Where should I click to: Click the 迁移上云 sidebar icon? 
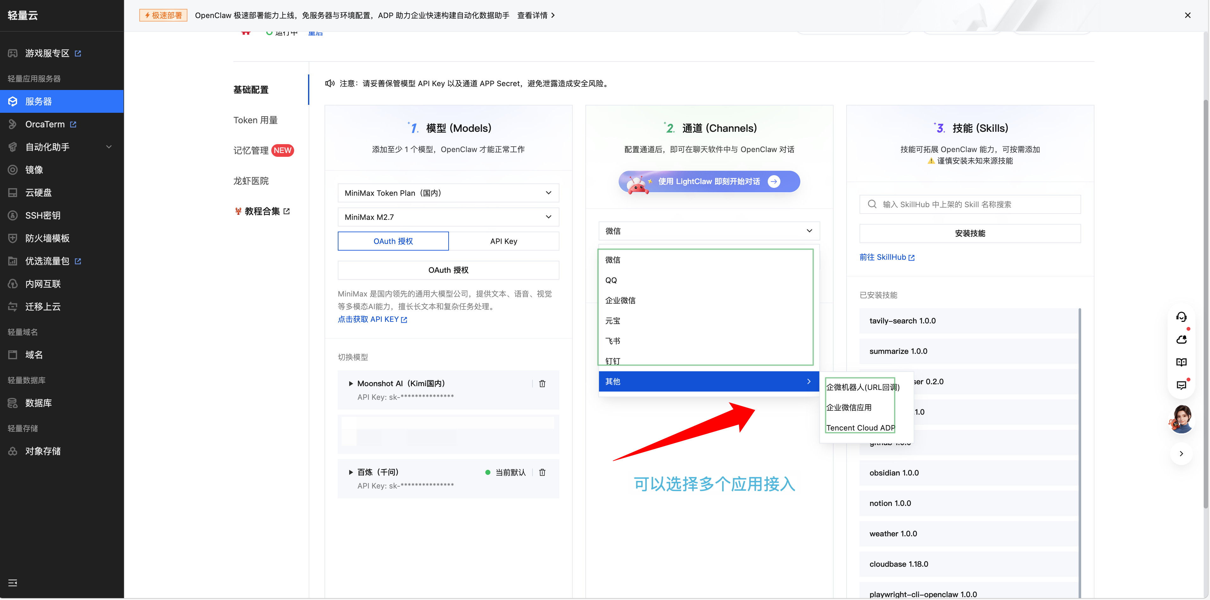[x=13, y=307]
